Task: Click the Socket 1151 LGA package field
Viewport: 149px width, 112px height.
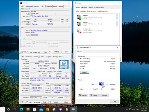Action: pos(44,66)
